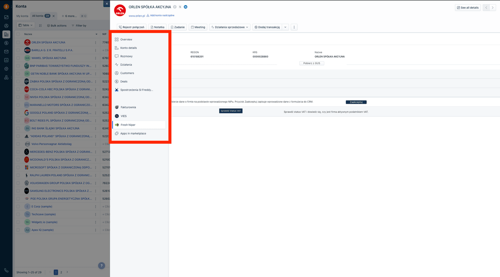
Task: Check the ŻABKA POLSKA row checkbox
Action: [18, 81]
